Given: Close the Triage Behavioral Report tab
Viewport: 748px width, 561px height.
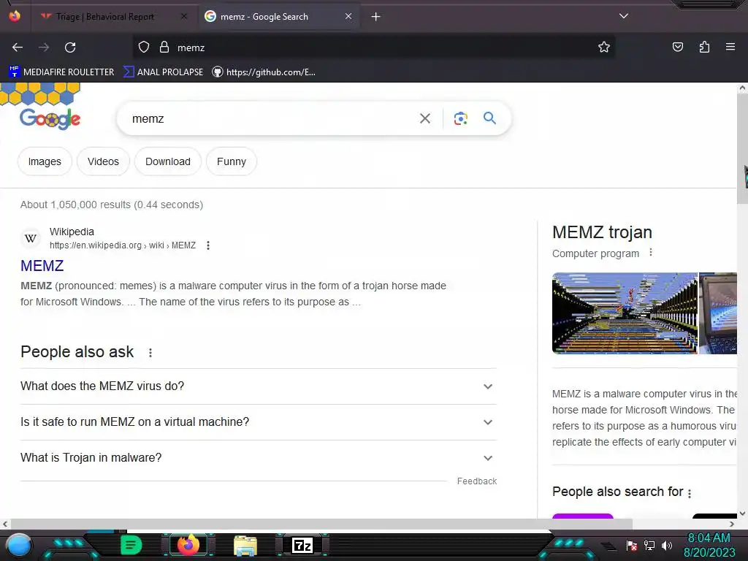Looking at the screenshot, I should pos(184,16).
